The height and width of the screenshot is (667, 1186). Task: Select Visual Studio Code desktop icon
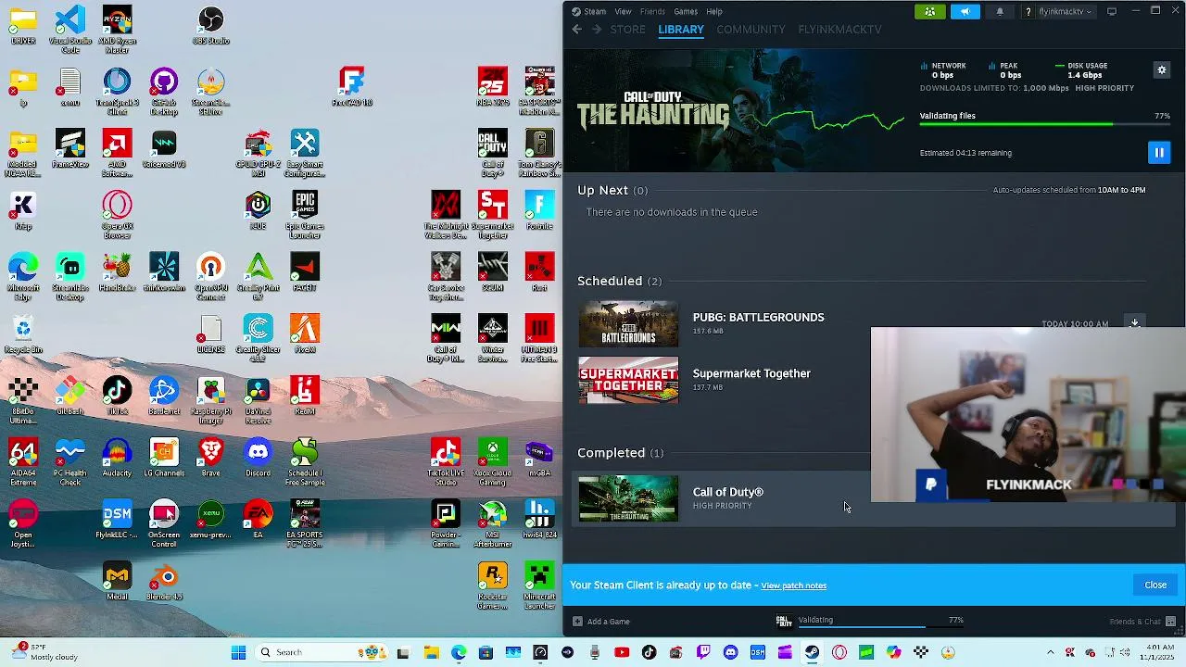(70, 30)
